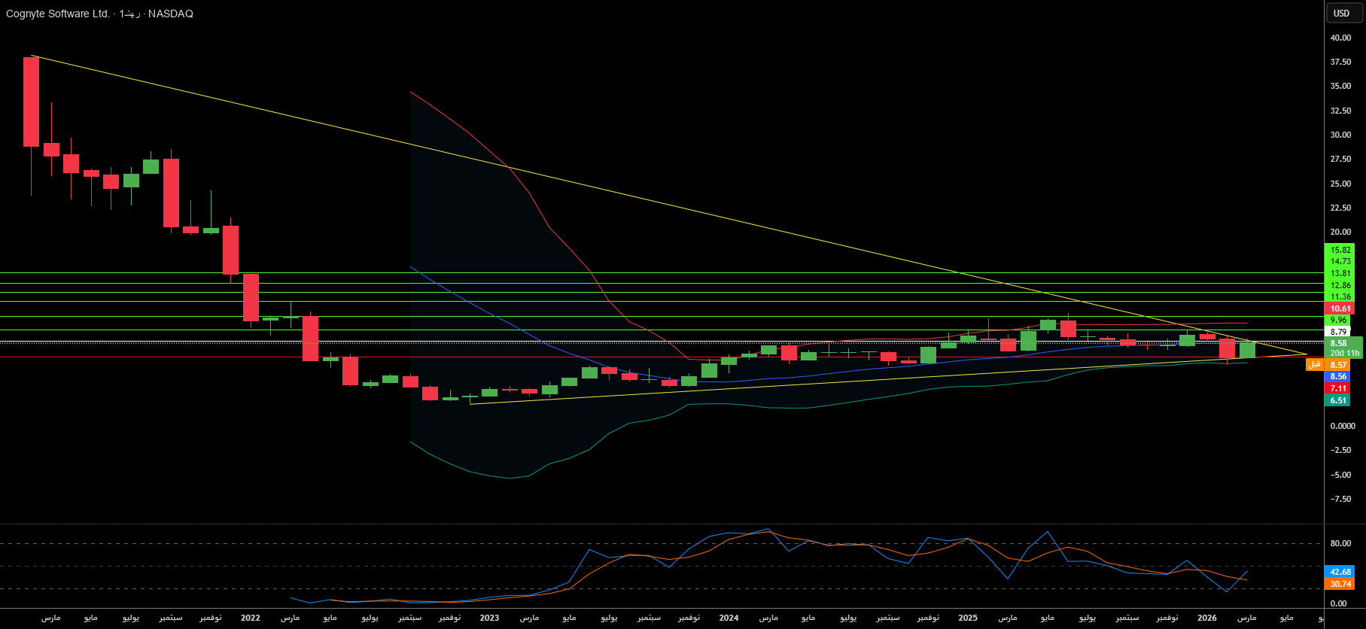This screenshot has height=629, width=1366.
Task: Click the orange pre-market 8.57 label
Action: (1338, 365)
